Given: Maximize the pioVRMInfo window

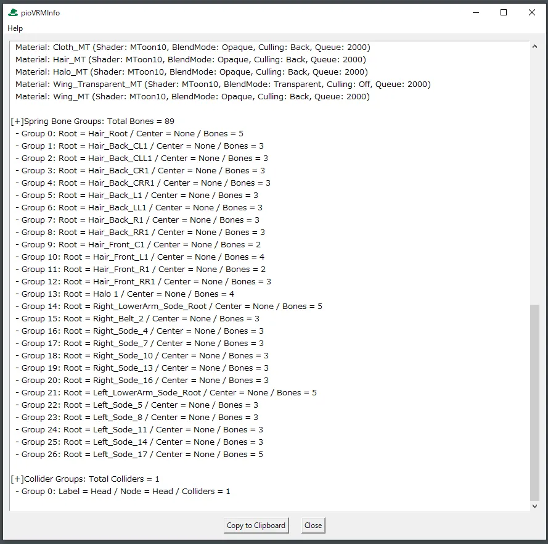Looking at the screenshot, I should coord(504,12).
